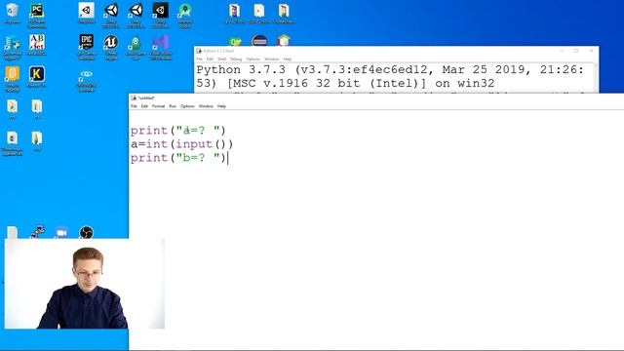Open Edit menu in Python Shell window
This screenshot has width=624, height=351.
[210, 58]
